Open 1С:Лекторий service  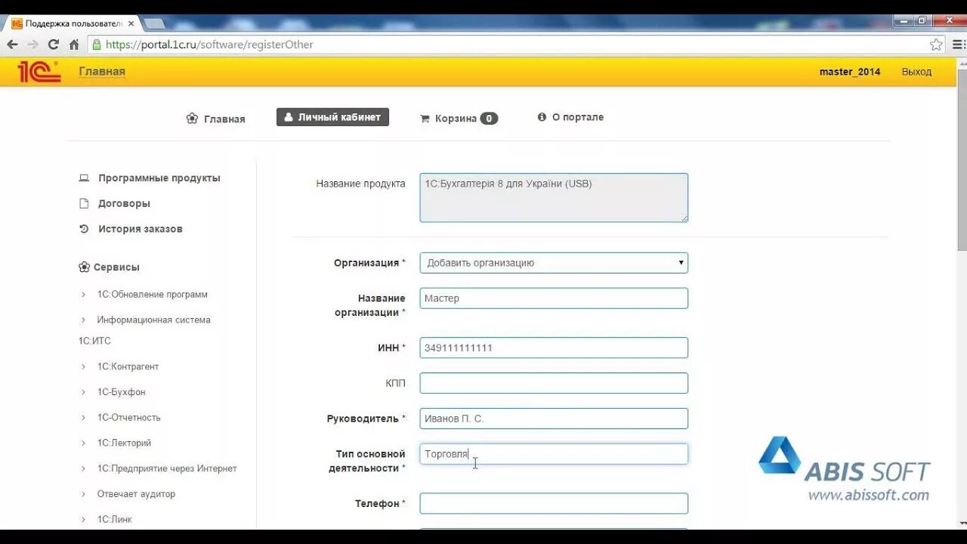124,443
